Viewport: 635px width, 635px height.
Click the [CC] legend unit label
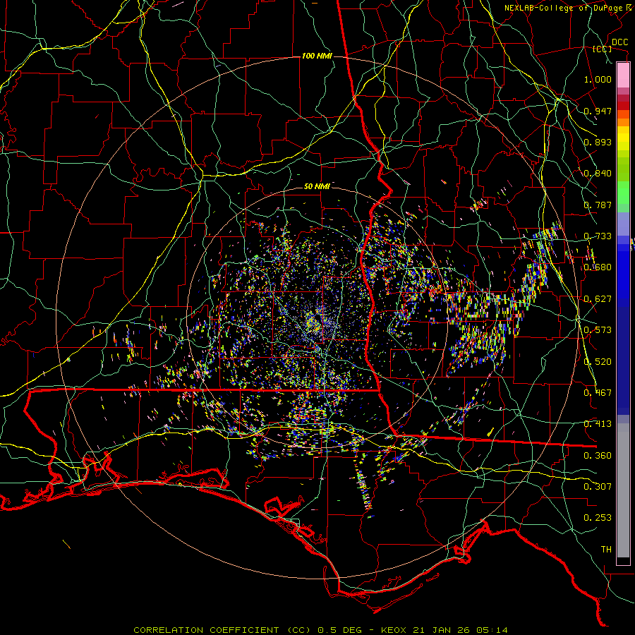603,49
